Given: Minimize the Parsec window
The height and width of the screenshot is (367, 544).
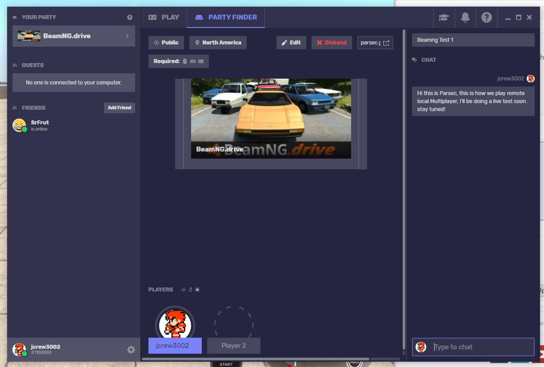Looking at the screenshot, I should pyautogui.click(x=508, y=18).
